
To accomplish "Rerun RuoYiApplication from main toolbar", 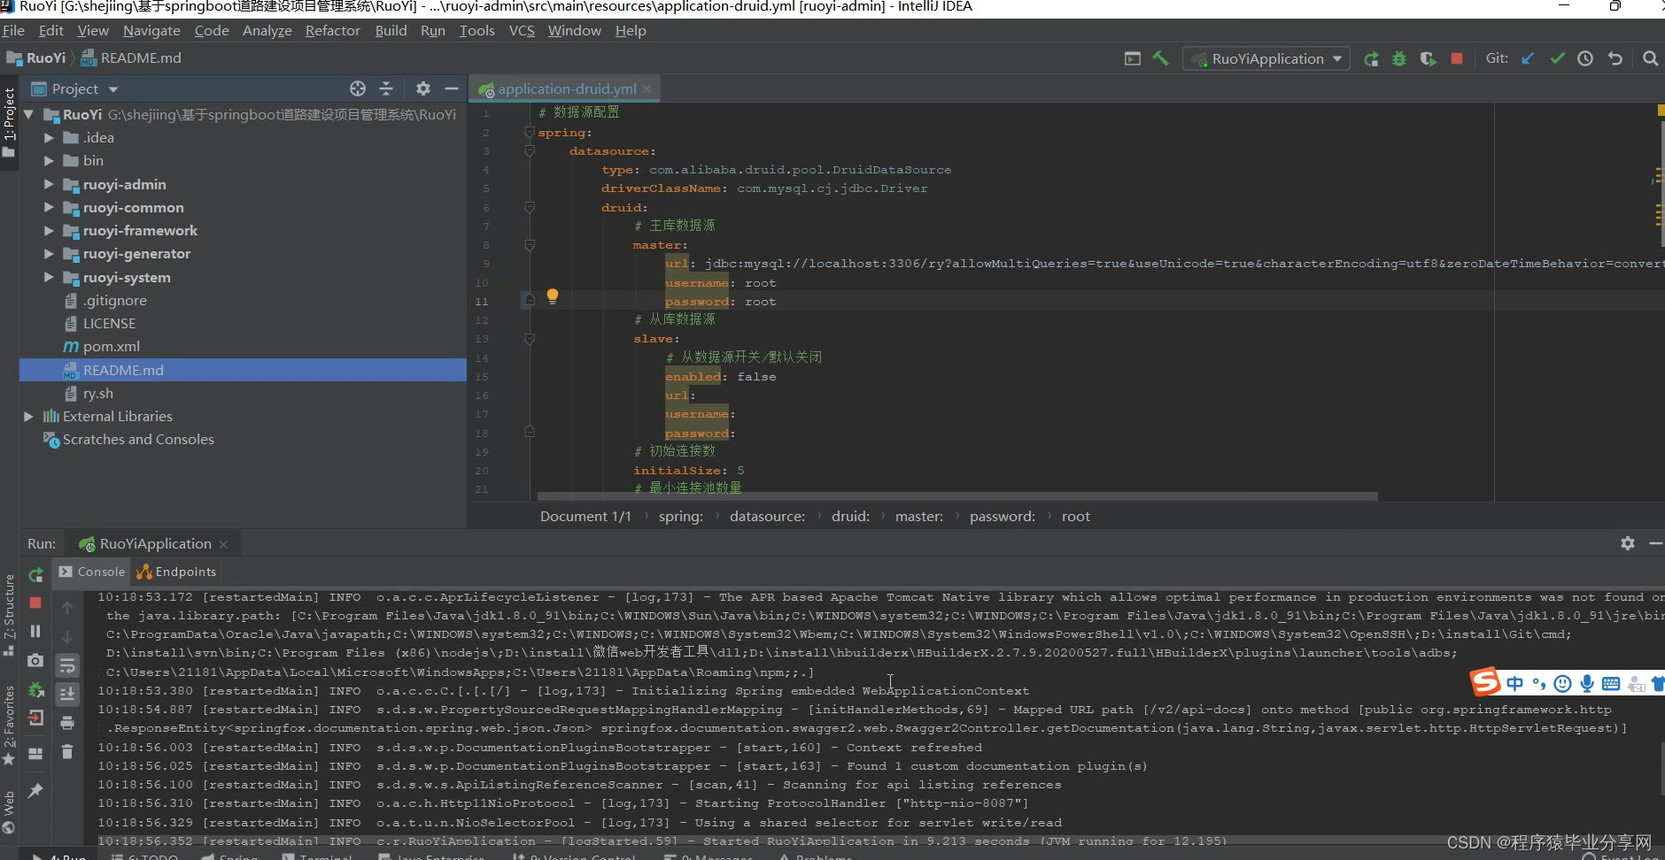I will click(x=1371, y=58).
